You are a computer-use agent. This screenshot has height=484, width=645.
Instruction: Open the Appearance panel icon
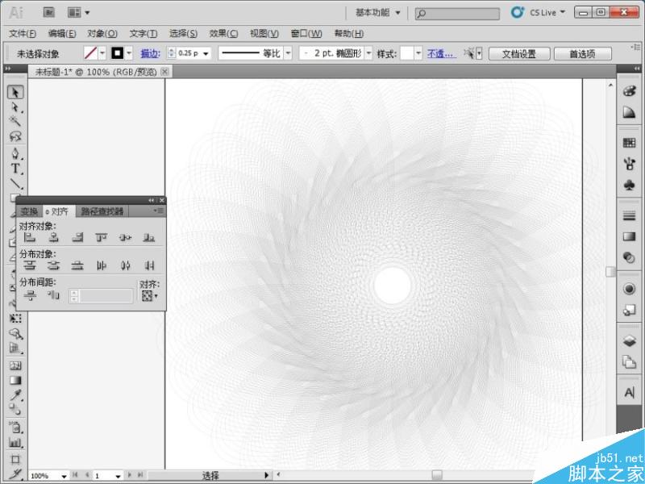pyautogui.click(x=629, y=289)
